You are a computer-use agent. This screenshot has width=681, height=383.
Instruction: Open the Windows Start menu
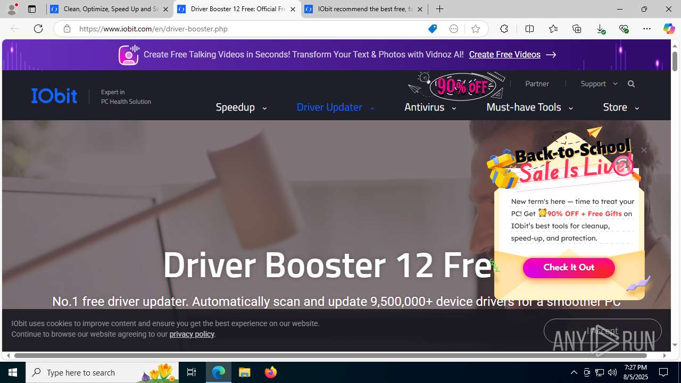(13, 372)
